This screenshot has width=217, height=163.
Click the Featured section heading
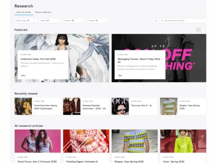21,30
